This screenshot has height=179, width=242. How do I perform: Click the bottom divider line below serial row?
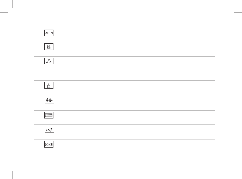(x=125, y=154)
